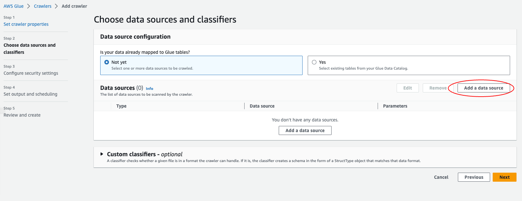Select Step 3 Configure security settings
Viewport: 522px width, 201px height.
coord(31,73)
